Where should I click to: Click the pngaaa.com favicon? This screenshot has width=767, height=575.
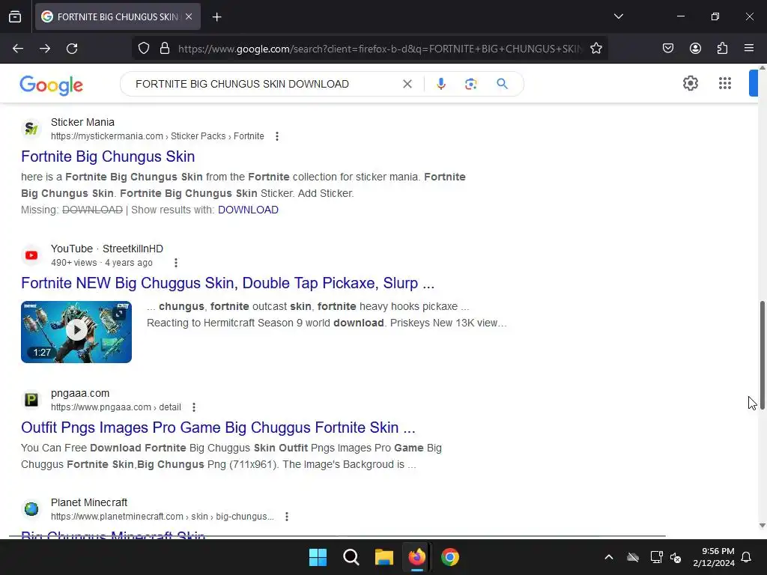(31, 400)
